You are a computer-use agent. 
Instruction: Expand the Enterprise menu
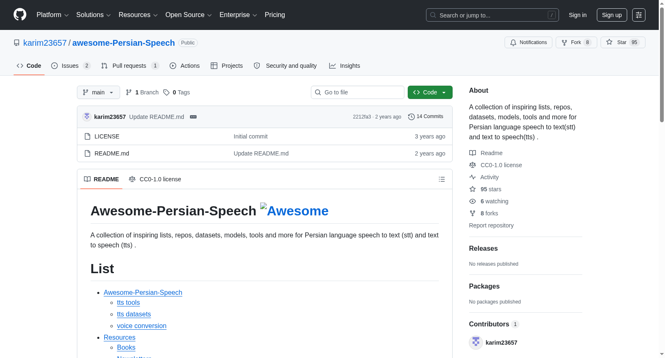(238, 15)
